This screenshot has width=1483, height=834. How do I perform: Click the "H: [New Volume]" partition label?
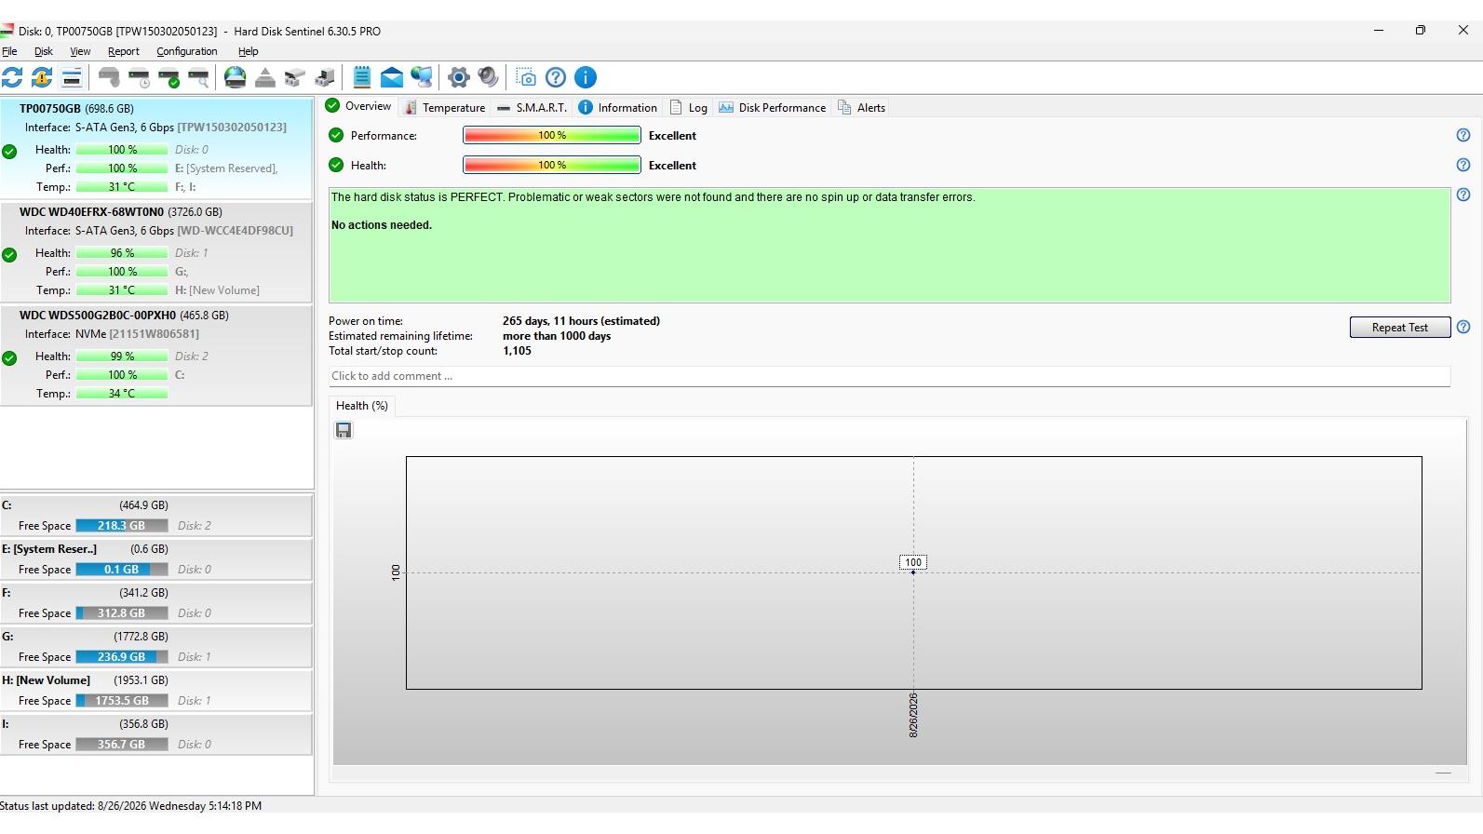pos(47,680)
